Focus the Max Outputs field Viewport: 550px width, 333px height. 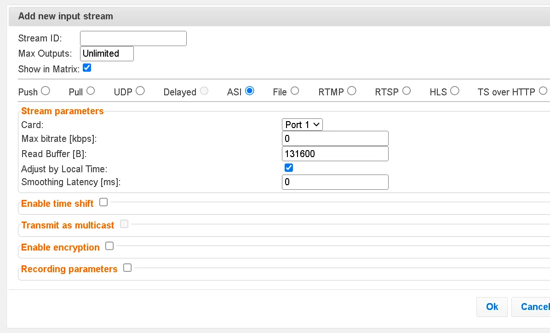click(x=107, y=53)
